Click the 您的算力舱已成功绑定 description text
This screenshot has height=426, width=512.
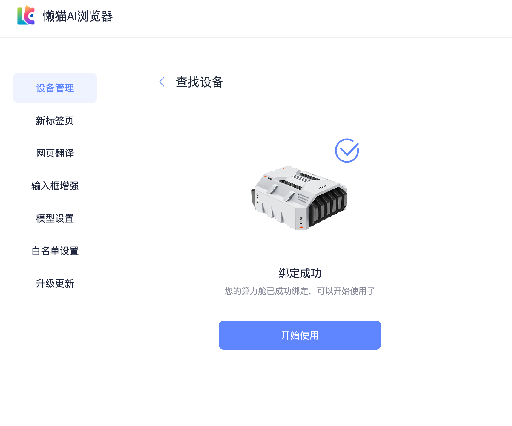[300, 291]
